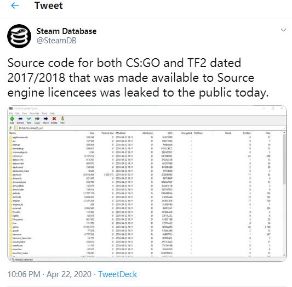Open the Steam Database display name
The image size is (292, 287).
(66, 31)
